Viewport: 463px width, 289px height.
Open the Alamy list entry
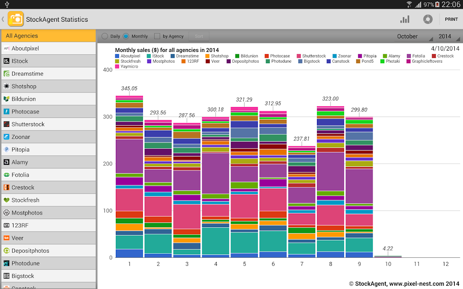click(49, 162)
